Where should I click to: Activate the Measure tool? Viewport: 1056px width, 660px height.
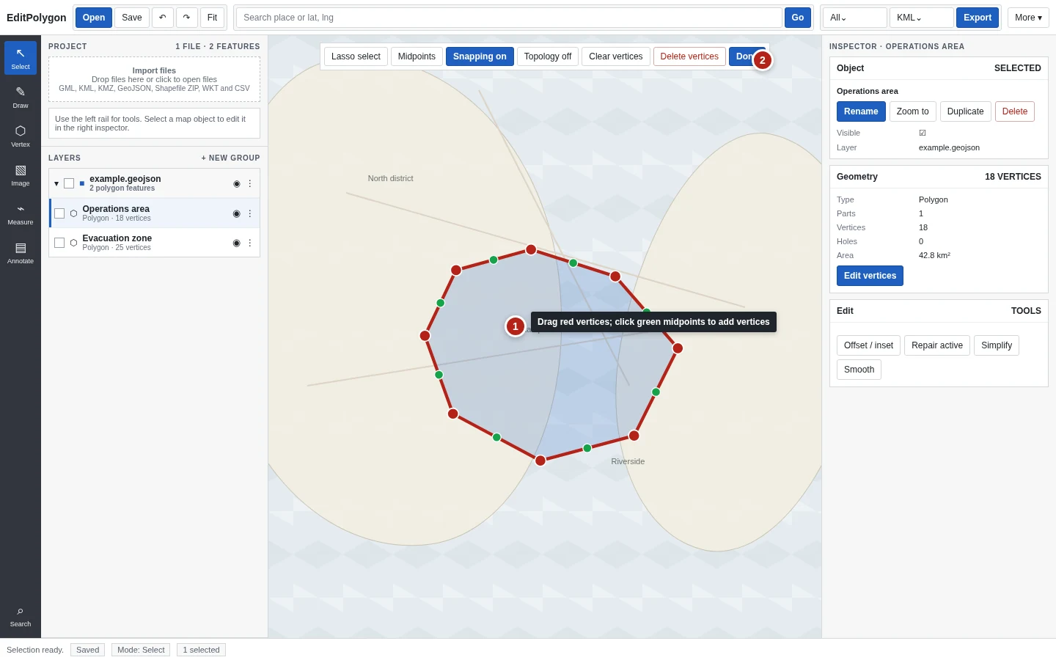[x=21, y=213]
